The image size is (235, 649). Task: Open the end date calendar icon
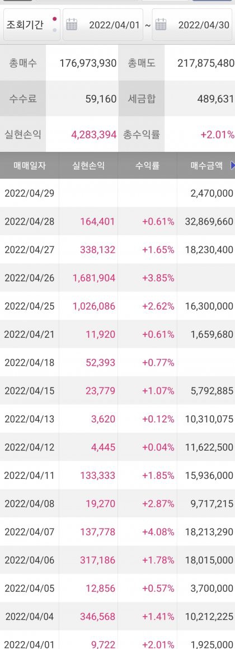[x=161, y=25]
